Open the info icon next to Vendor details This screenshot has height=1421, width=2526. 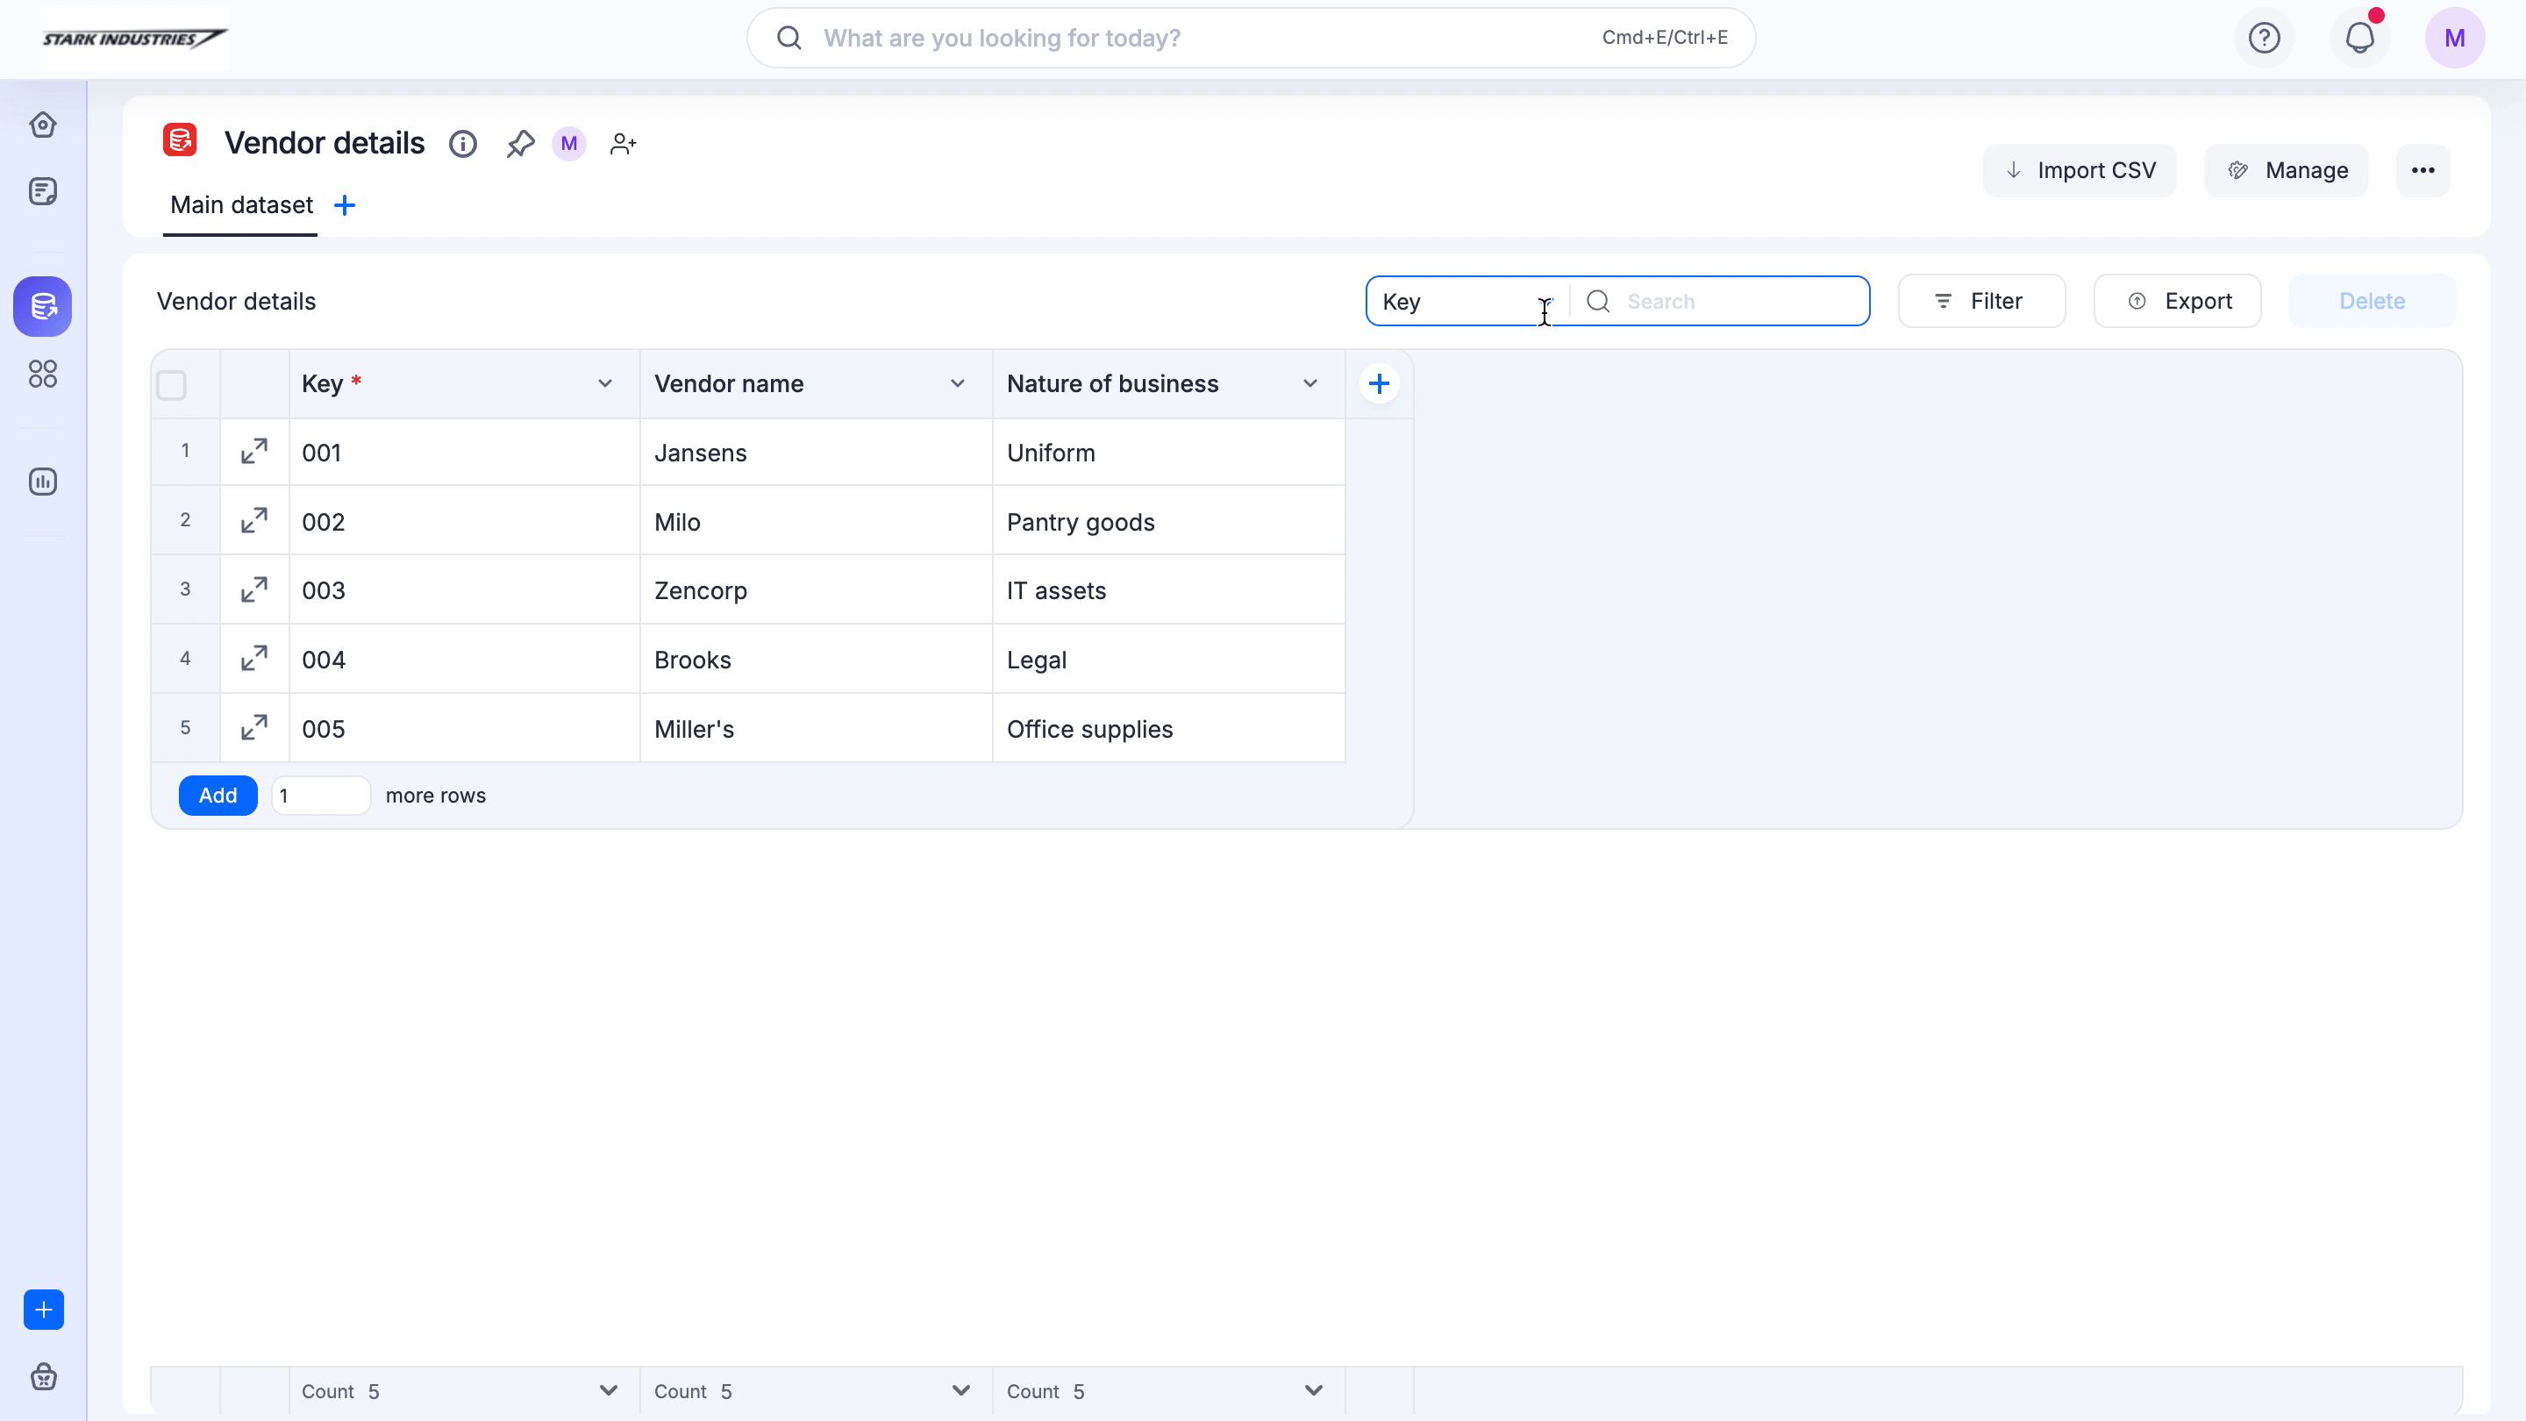tap(463, 144)
